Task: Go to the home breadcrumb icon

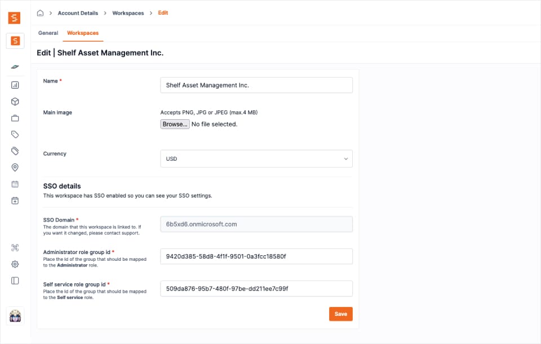Action: point(41,13)
